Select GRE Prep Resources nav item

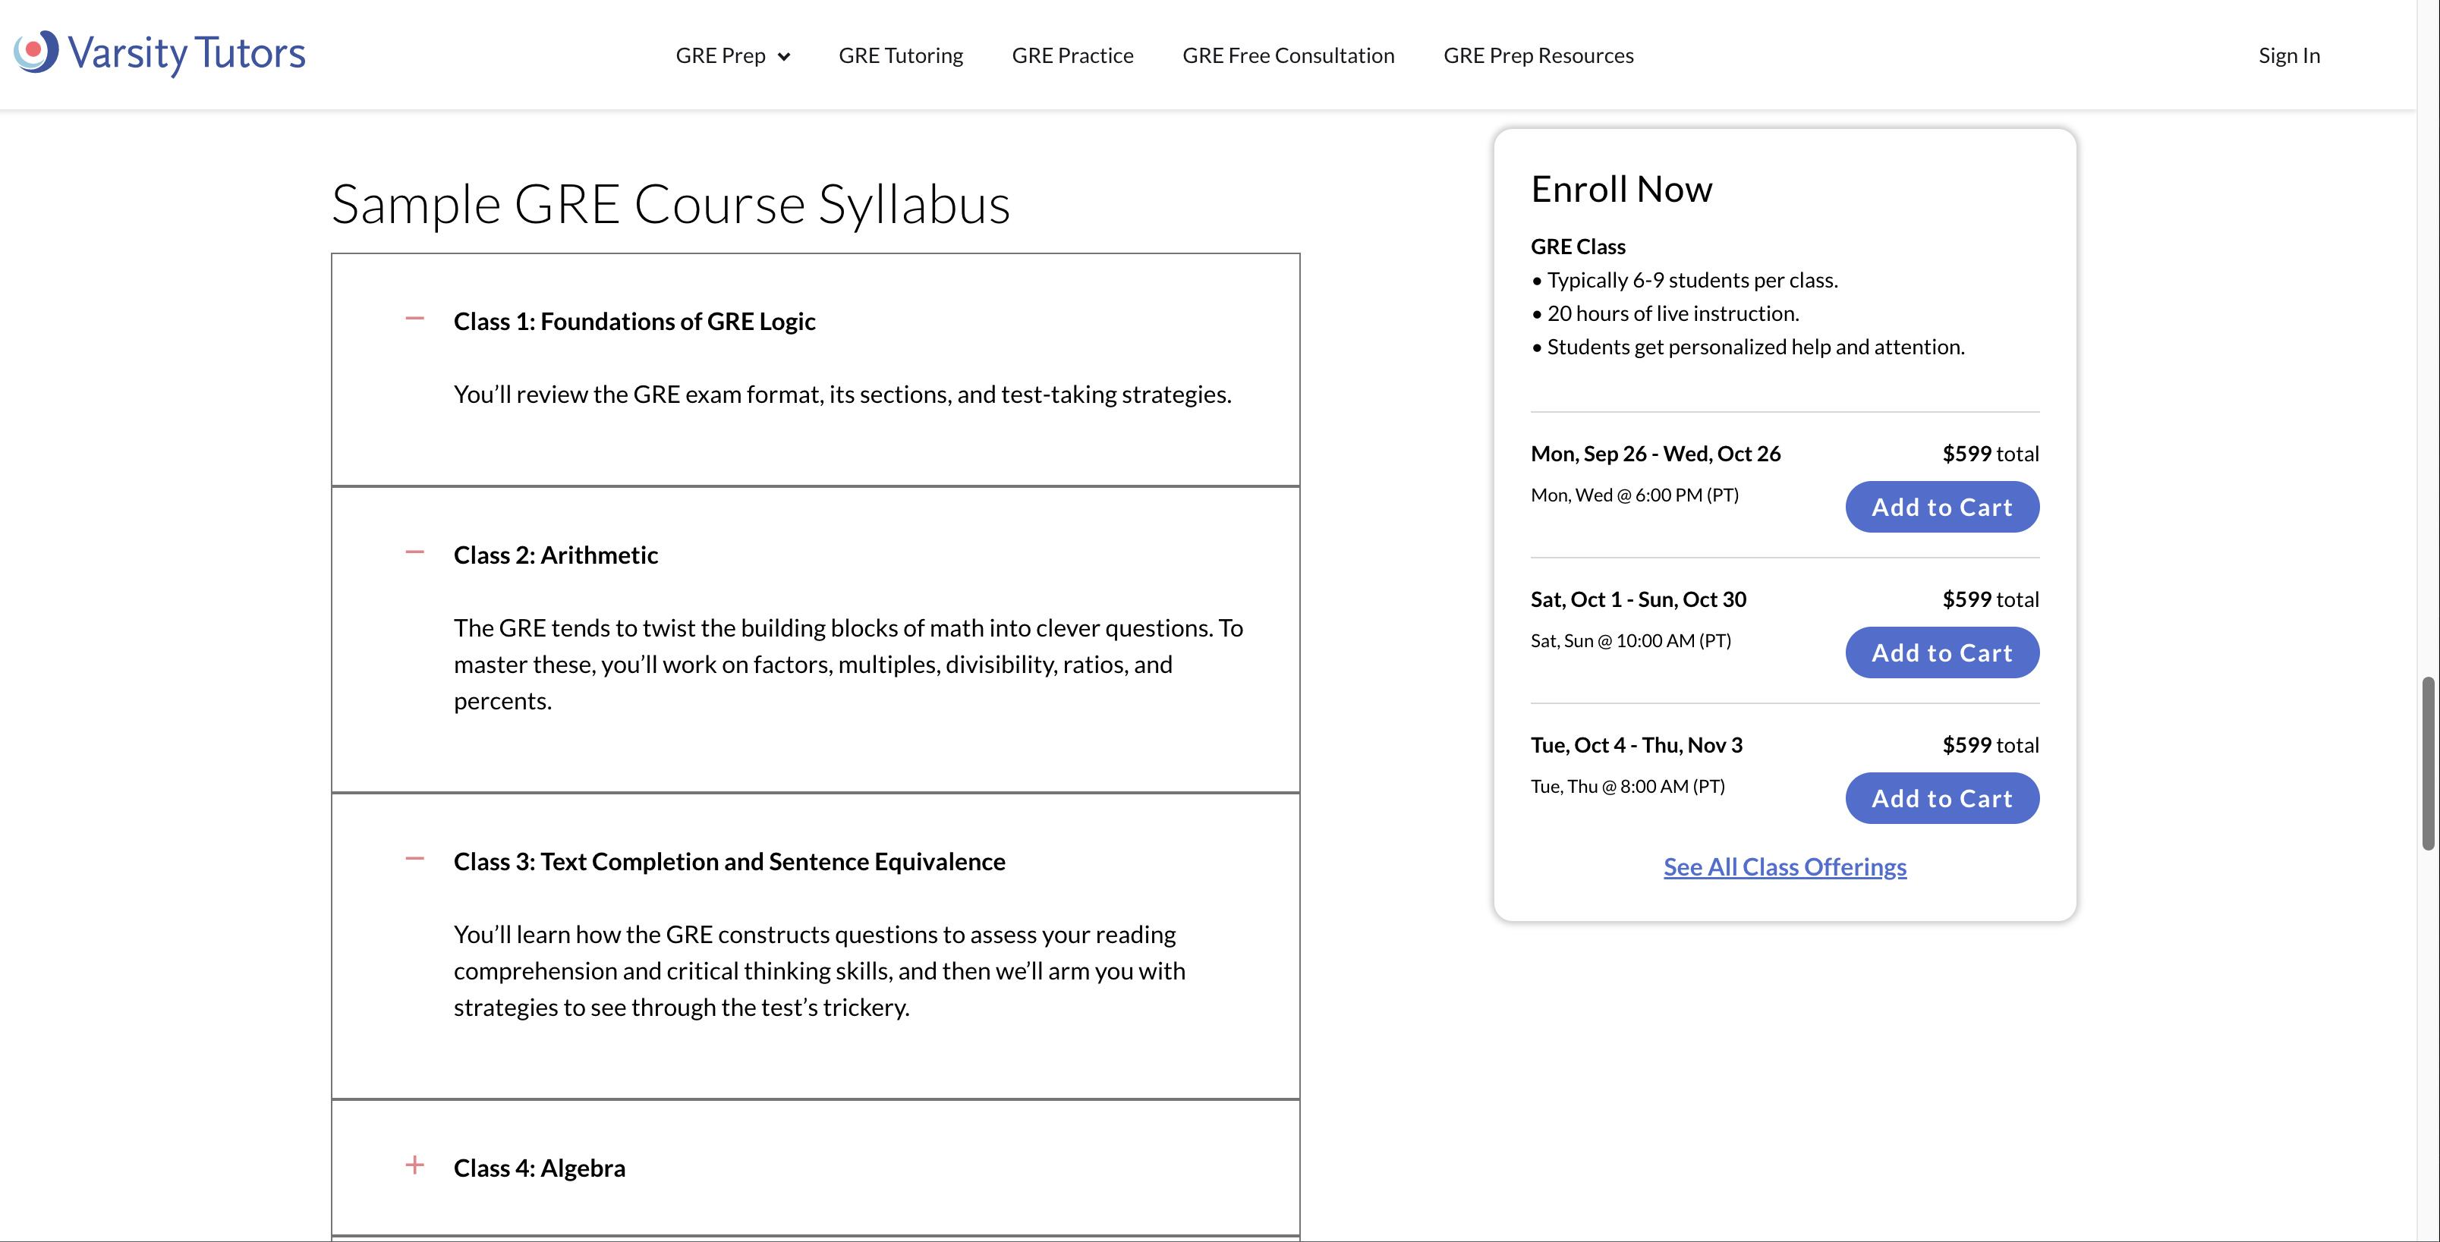click(x=1538, y=56)
